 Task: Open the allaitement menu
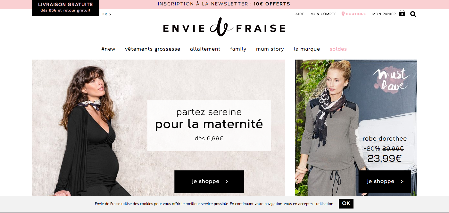tap(205, 49)
